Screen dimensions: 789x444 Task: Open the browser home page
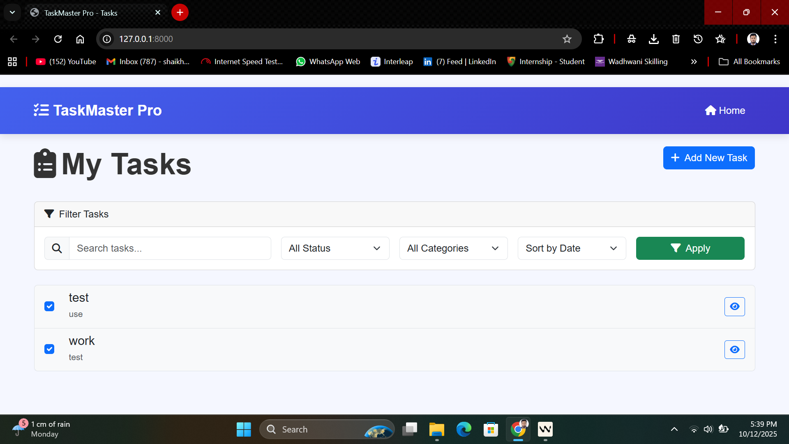coord(80,39)
